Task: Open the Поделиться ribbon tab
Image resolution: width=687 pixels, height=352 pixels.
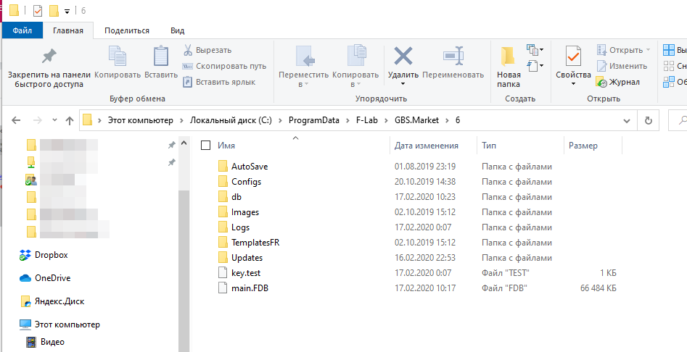Action: pyautogui.click(x=127, y=30)
